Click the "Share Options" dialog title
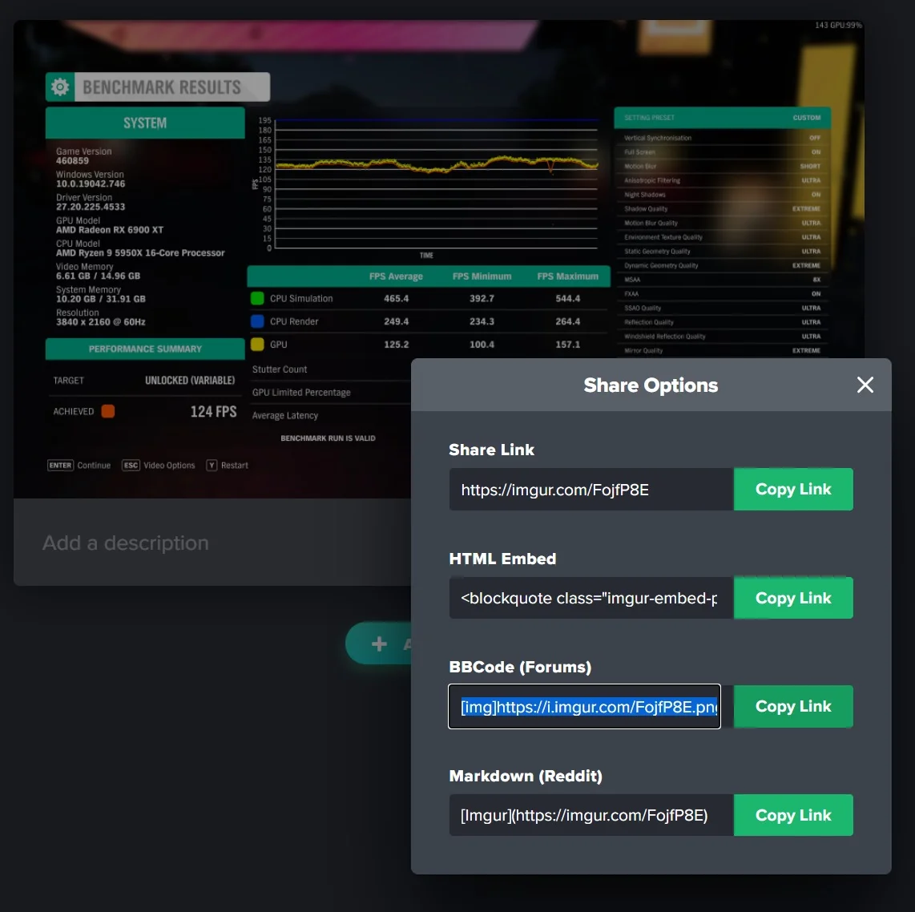915x912 pixels. click(x=651, y=385)
